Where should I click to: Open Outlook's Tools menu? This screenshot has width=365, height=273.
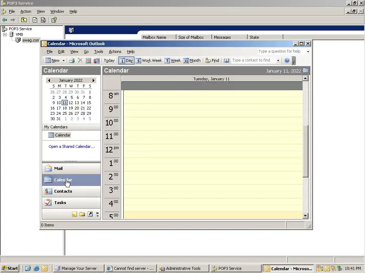pos(98,52)
